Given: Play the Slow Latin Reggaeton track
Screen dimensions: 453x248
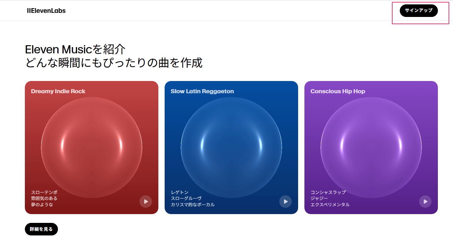Looking at the screenshot, I should coord(286,202).
